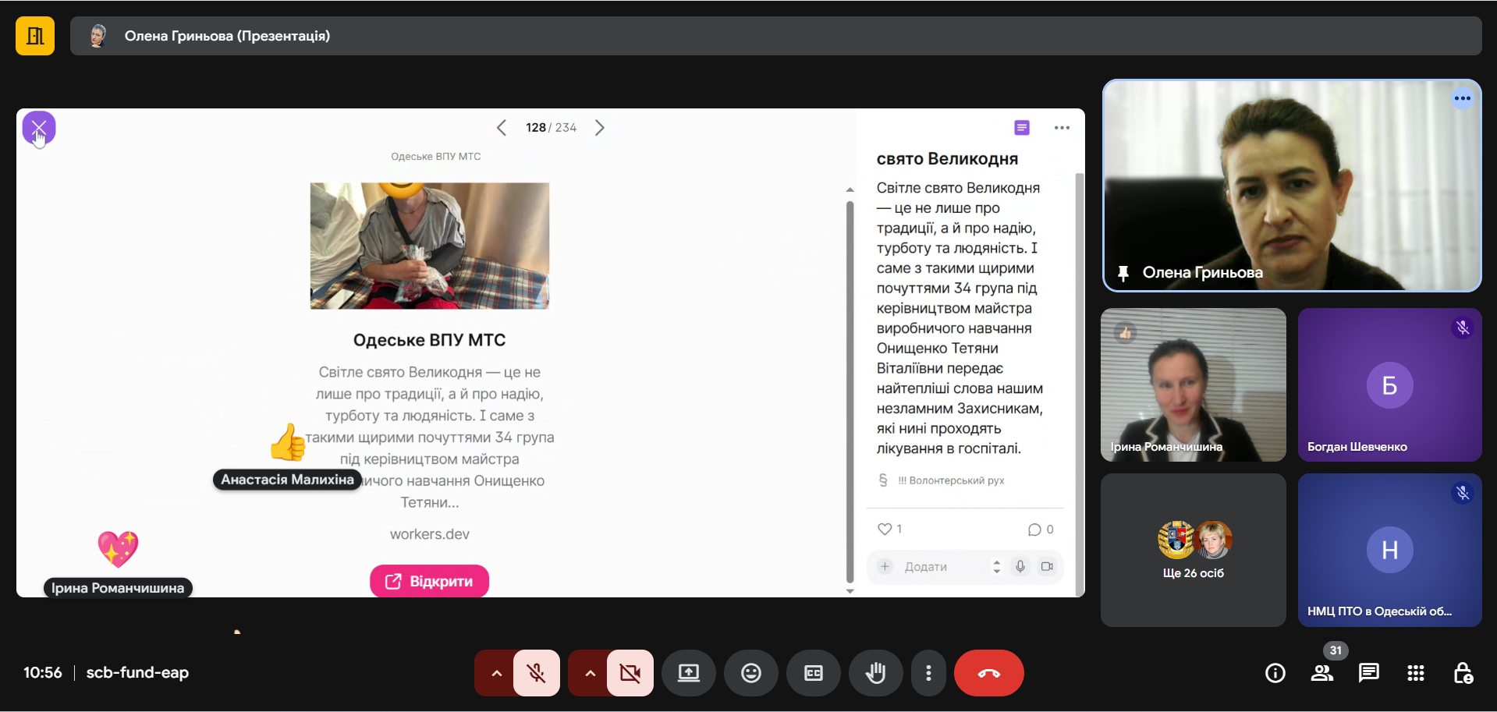This screenshot has height=712, width=1497.
Task: Open post three-dot menu in Padlet panel
Action: point(1061,128)
